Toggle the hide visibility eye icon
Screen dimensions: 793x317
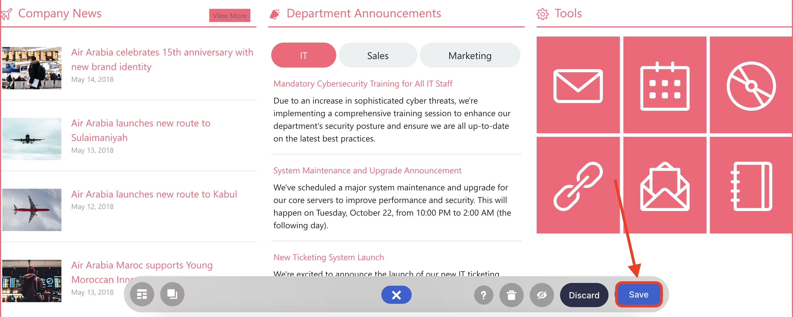coord(542,295)
